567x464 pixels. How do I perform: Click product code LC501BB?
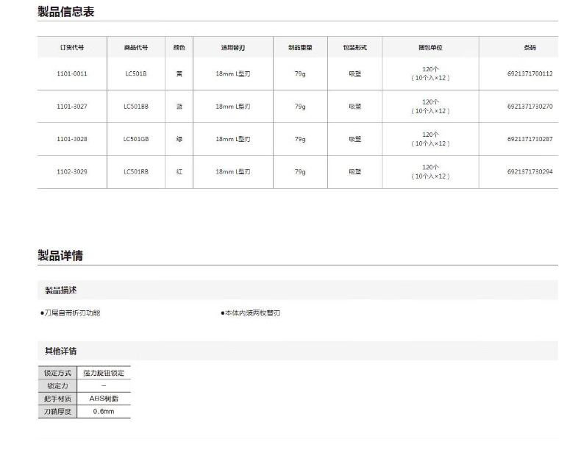[136, 107]
